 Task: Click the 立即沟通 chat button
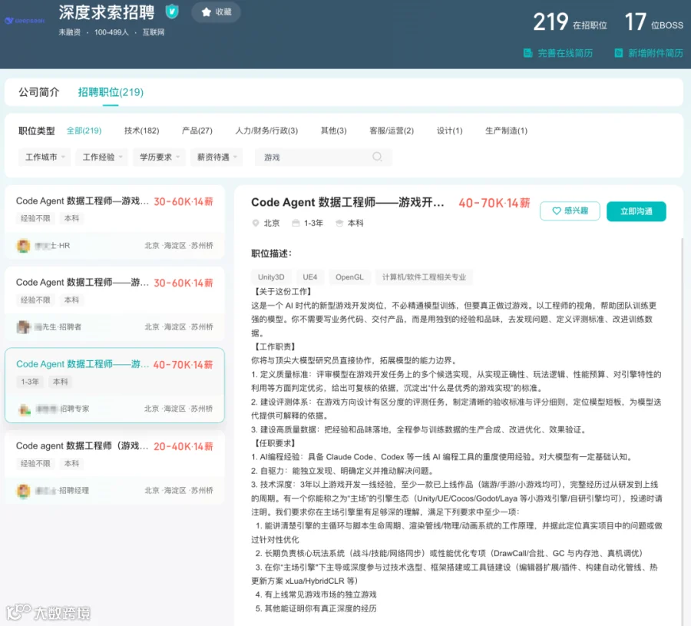[x=636, y=211]
